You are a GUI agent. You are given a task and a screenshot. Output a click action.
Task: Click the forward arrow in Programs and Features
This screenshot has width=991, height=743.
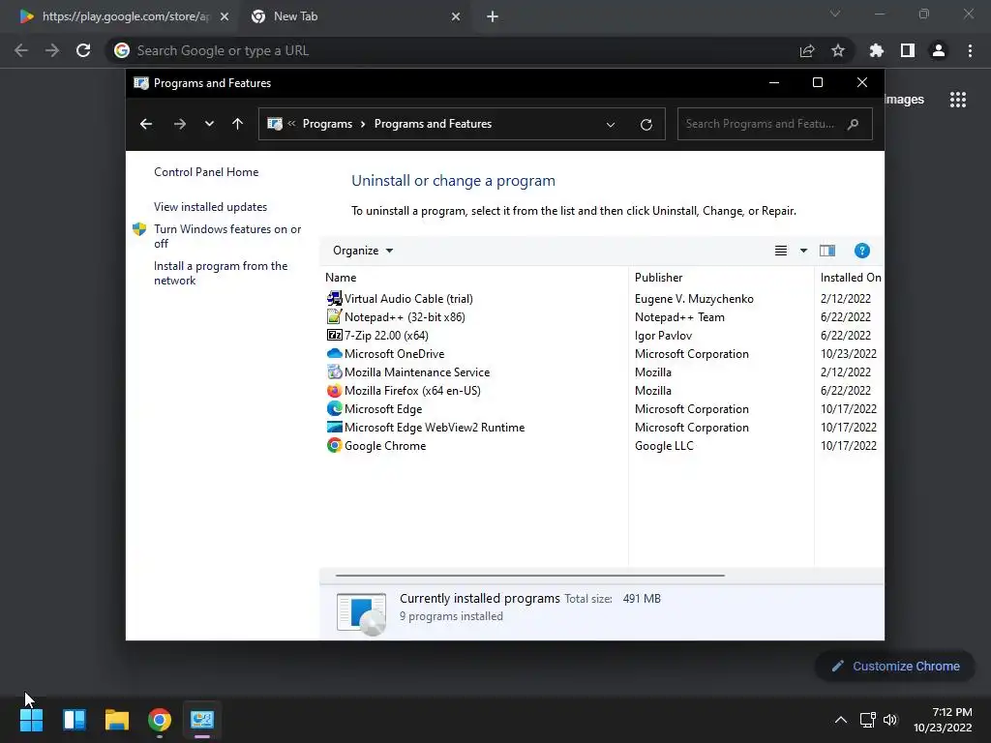179,124
